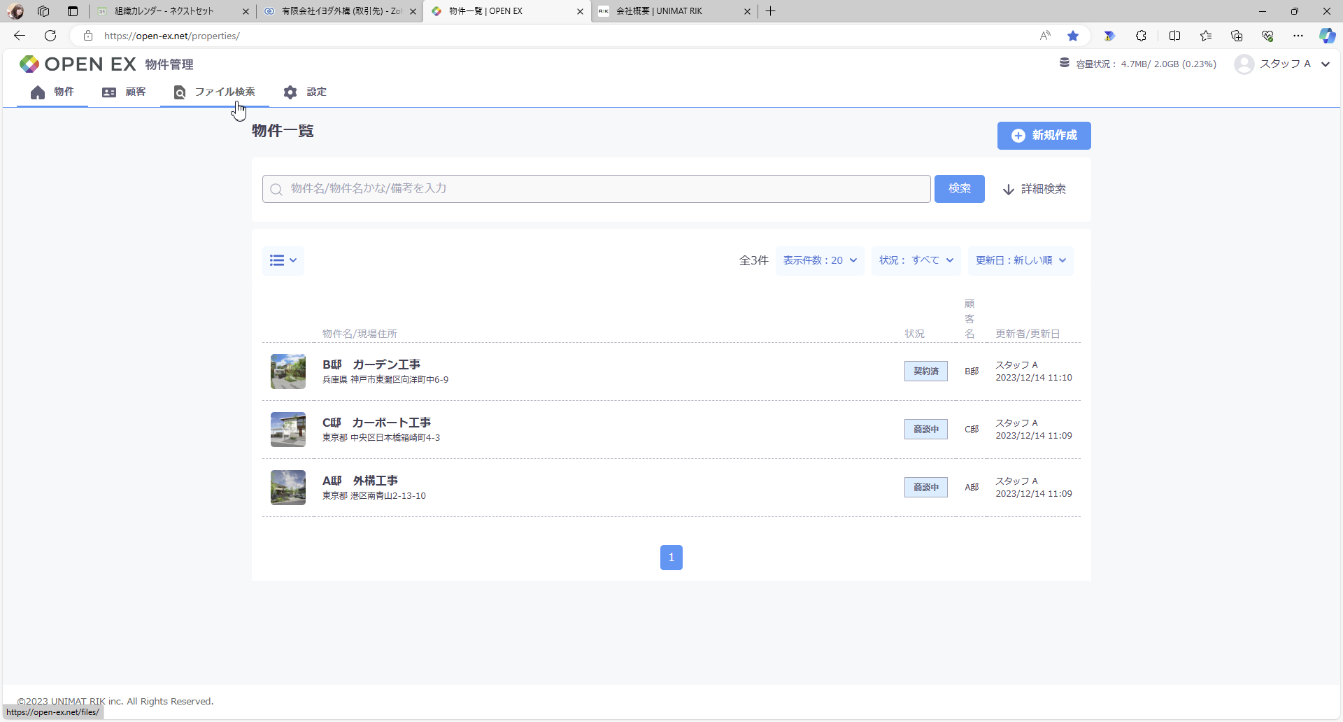This screenshot has height=722, width=1343.
Task: Click customer name C邸 in second row
Action: [x=972, y=430]
